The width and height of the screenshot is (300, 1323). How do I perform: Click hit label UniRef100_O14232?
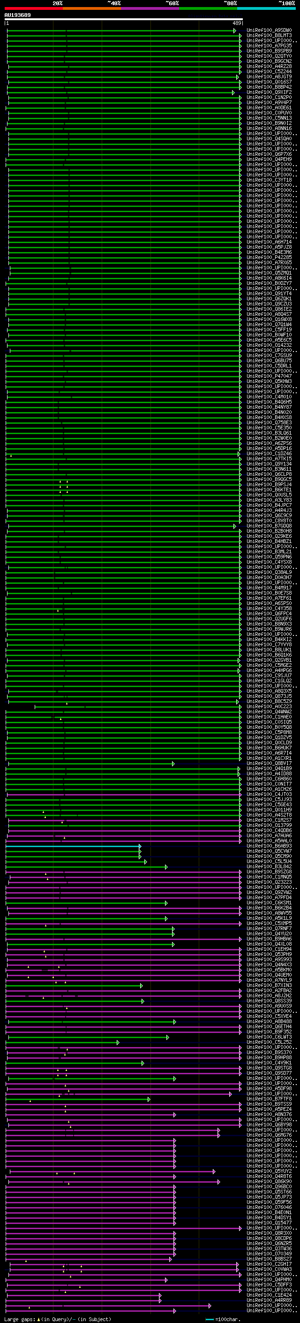pyautogui.click(x=269, y=345)
